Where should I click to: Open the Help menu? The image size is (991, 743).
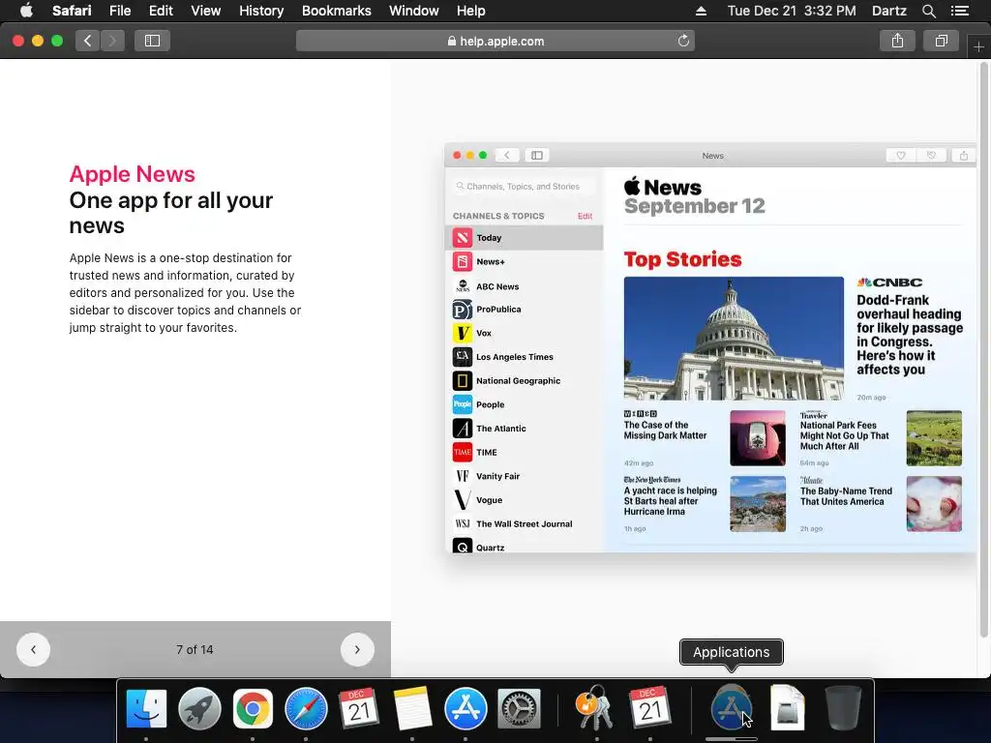point(471,11)
